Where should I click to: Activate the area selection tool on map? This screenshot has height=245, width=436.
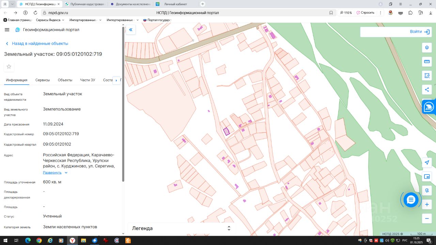coord(427,76)
